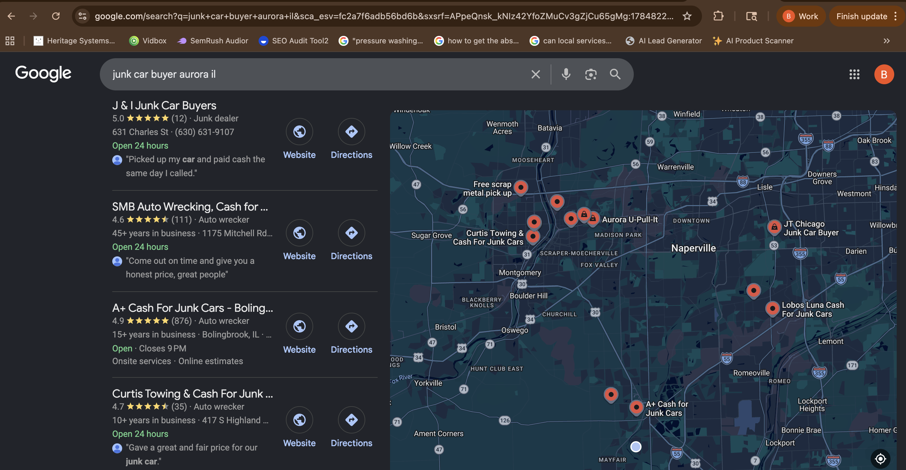This screenshot has height=470, width=906.
Task: Open the three-dot Chrome menu
Action: [x=895, y=16]
